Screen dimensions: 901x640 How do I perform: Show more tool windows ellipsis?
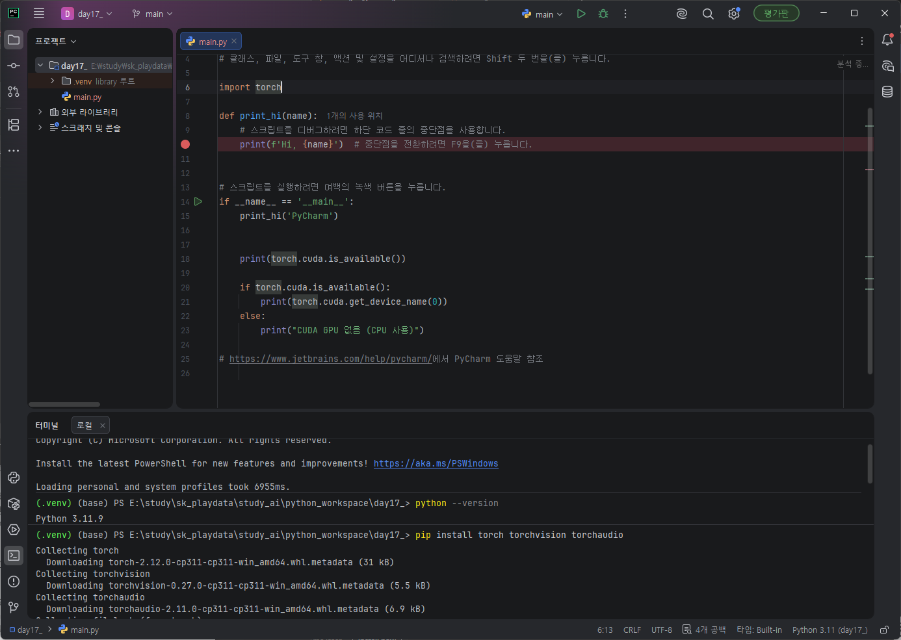point(14,151)
